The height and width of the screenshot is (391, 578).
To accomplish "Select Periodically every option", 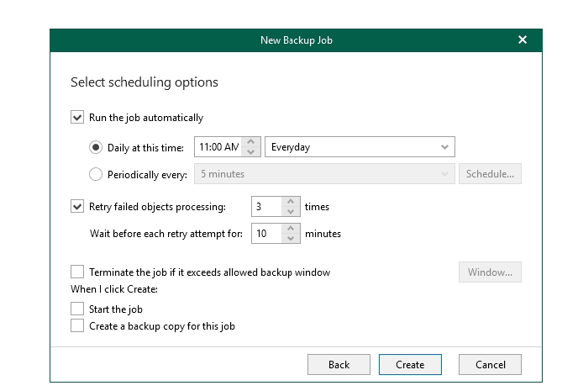I will pyautogui.click(x=96, y=174).
